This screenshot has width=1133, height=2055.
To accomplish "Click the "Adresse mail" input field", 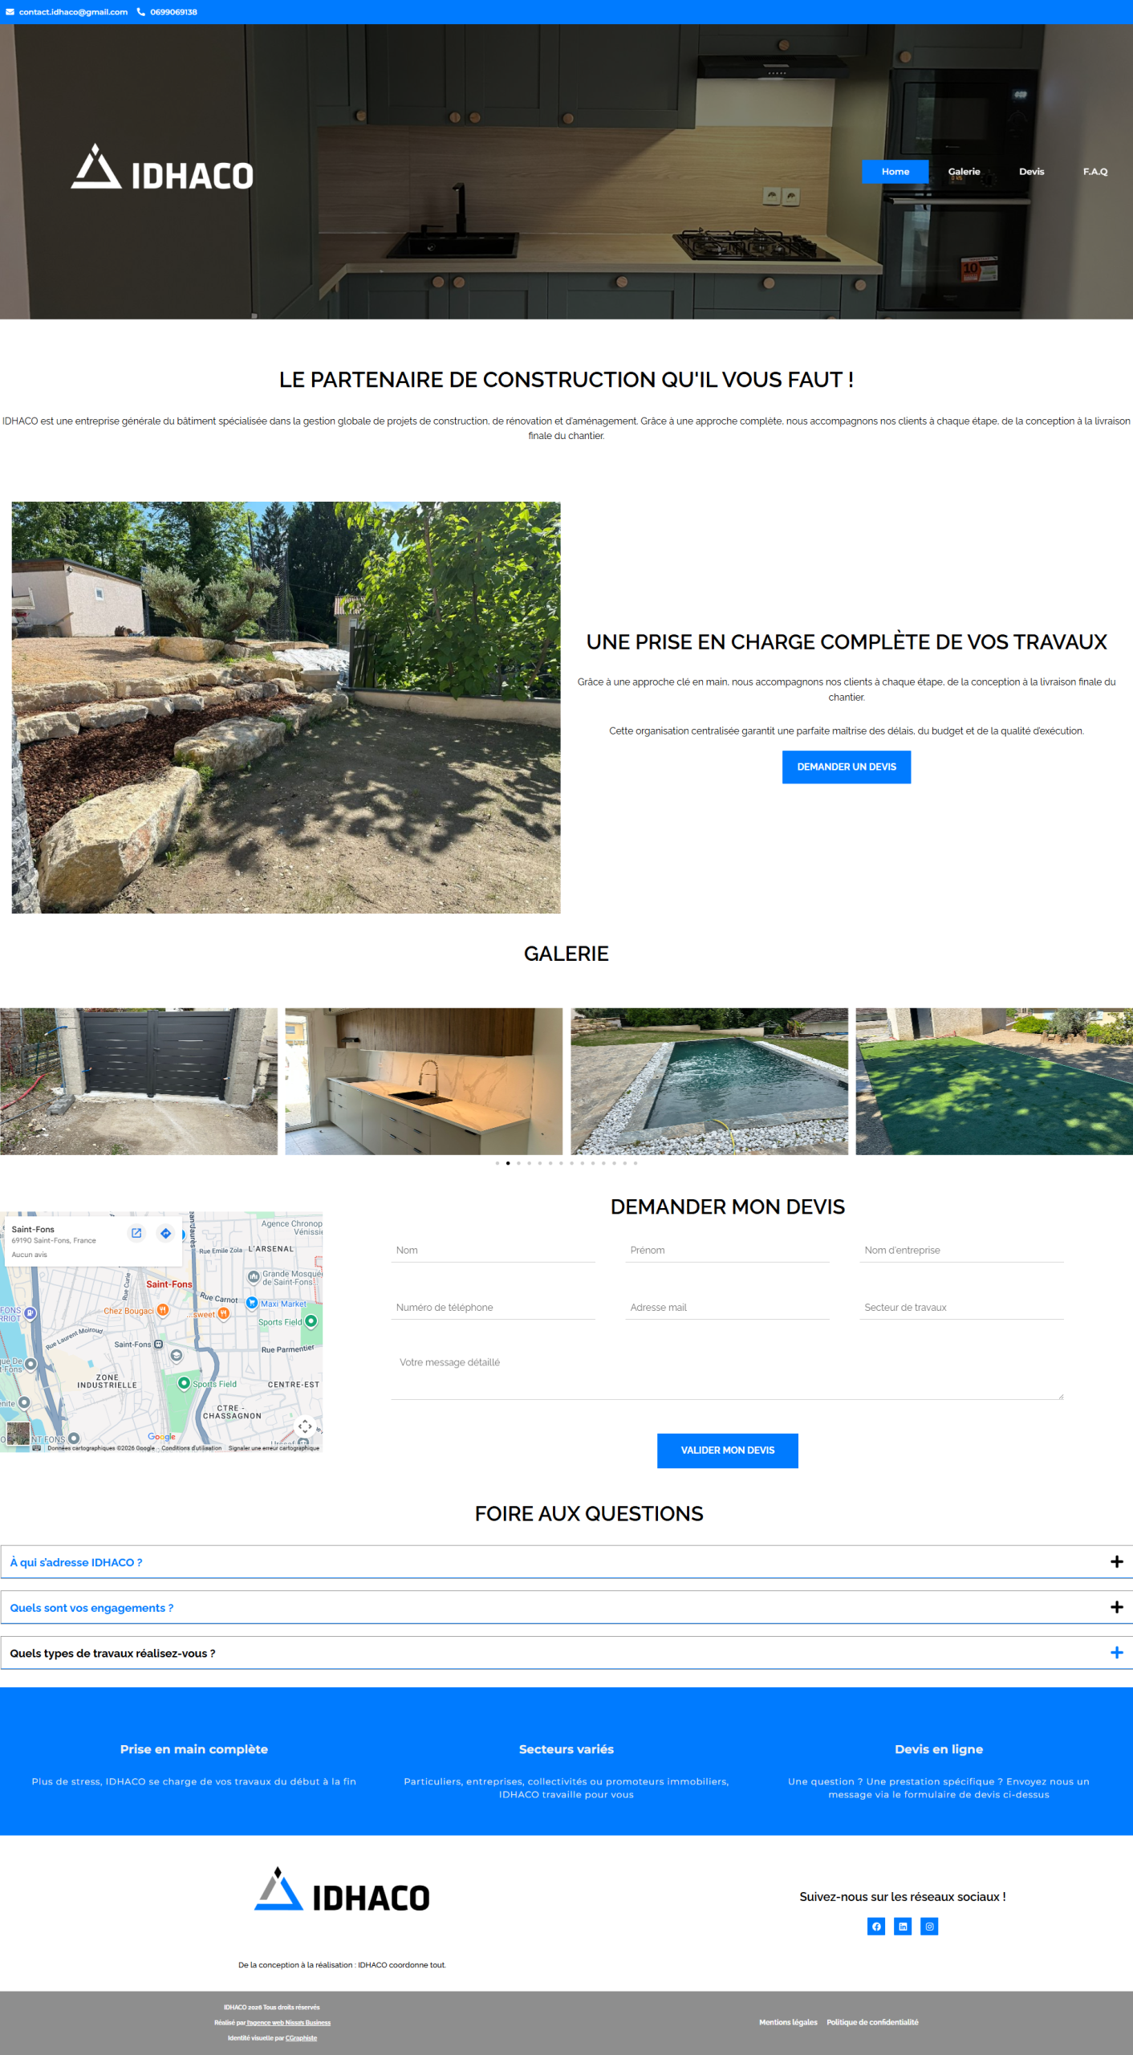I will click(x=727, y=1307).
